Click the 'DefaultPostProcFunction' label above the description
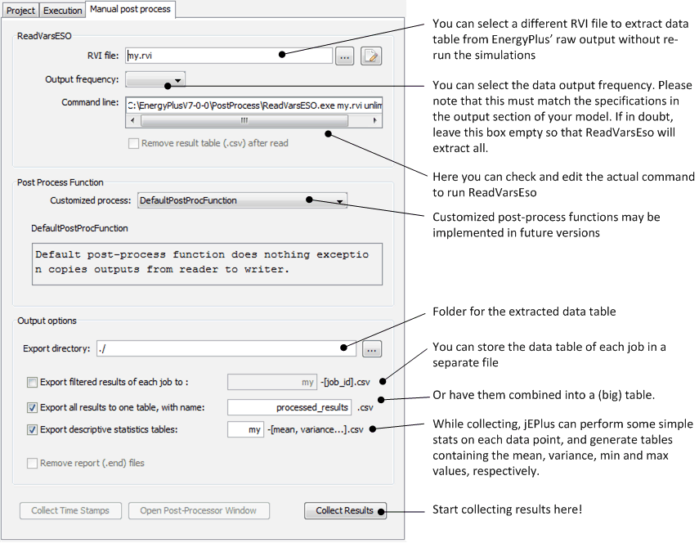Screen dimensions: 699x543 79,229
